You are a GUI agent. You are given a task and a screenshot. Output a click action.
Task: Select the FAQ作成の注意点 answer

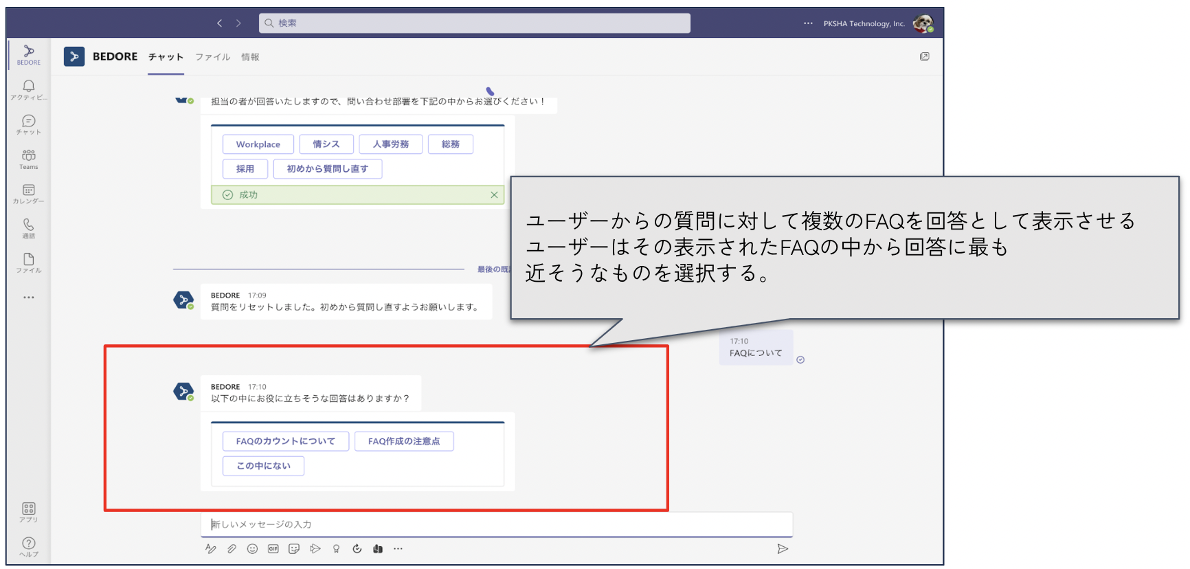tap(404, 441)
